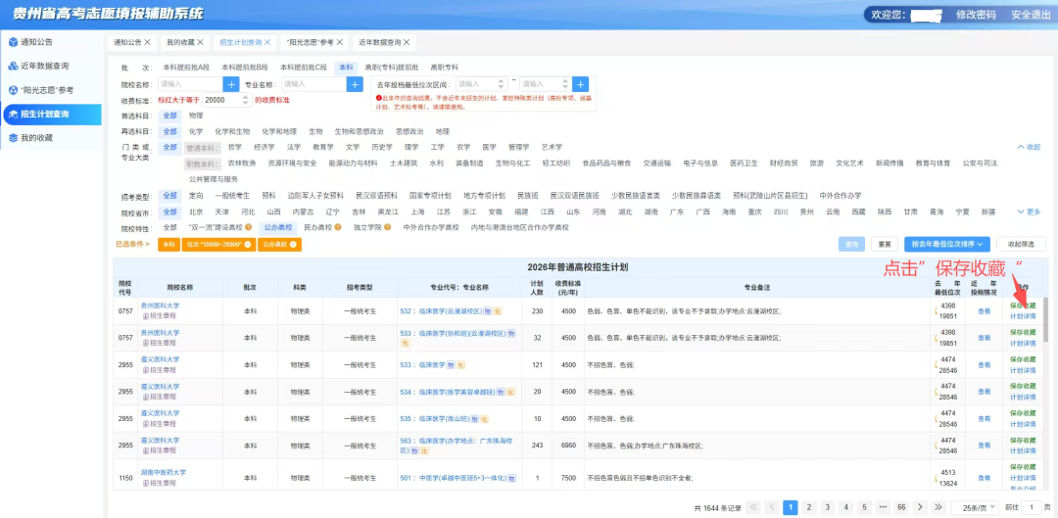Open 招生章程 under first 贵州医科大学 row
The height and width of the screenshot is (518, 1058).
pyautogui.click(x=160, y=315)
